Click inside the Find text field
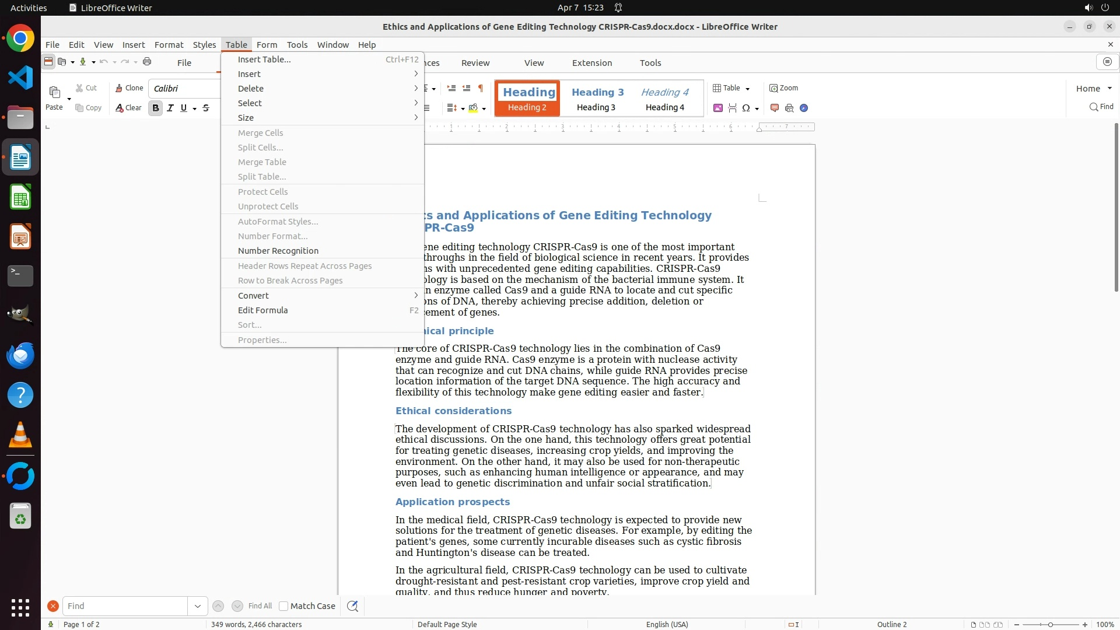The width and height of the screenshot is (1120, 630). coord(124,606)
